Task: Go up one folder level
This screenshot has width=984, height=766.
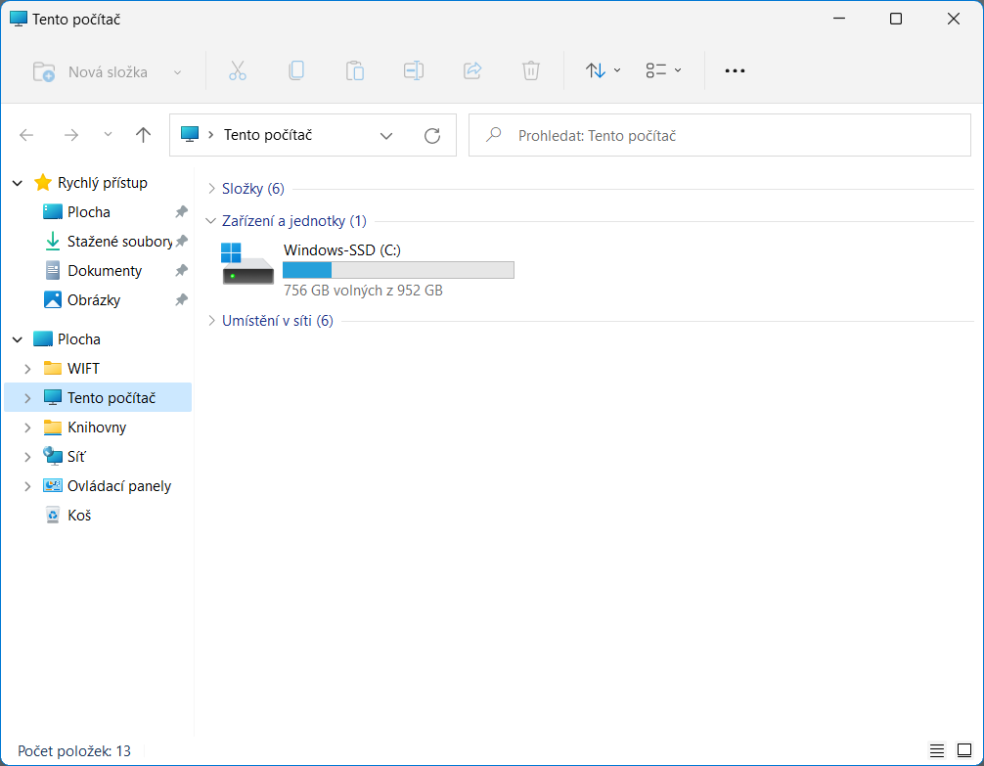Action: [x=144, y=135]
